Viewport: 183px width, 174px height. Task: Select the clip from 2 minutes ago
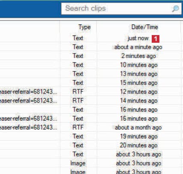point(91,56)
